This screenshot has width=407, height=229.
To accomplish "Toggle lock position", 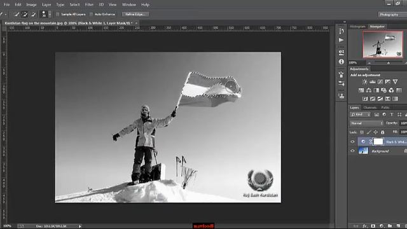I will [x=376, y=132].
